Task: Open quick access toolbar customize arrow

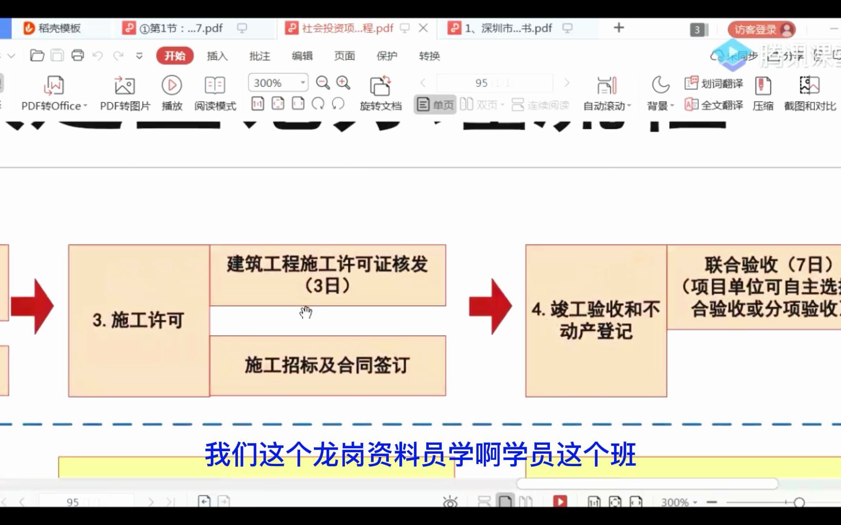Action: tap(139, 56)
